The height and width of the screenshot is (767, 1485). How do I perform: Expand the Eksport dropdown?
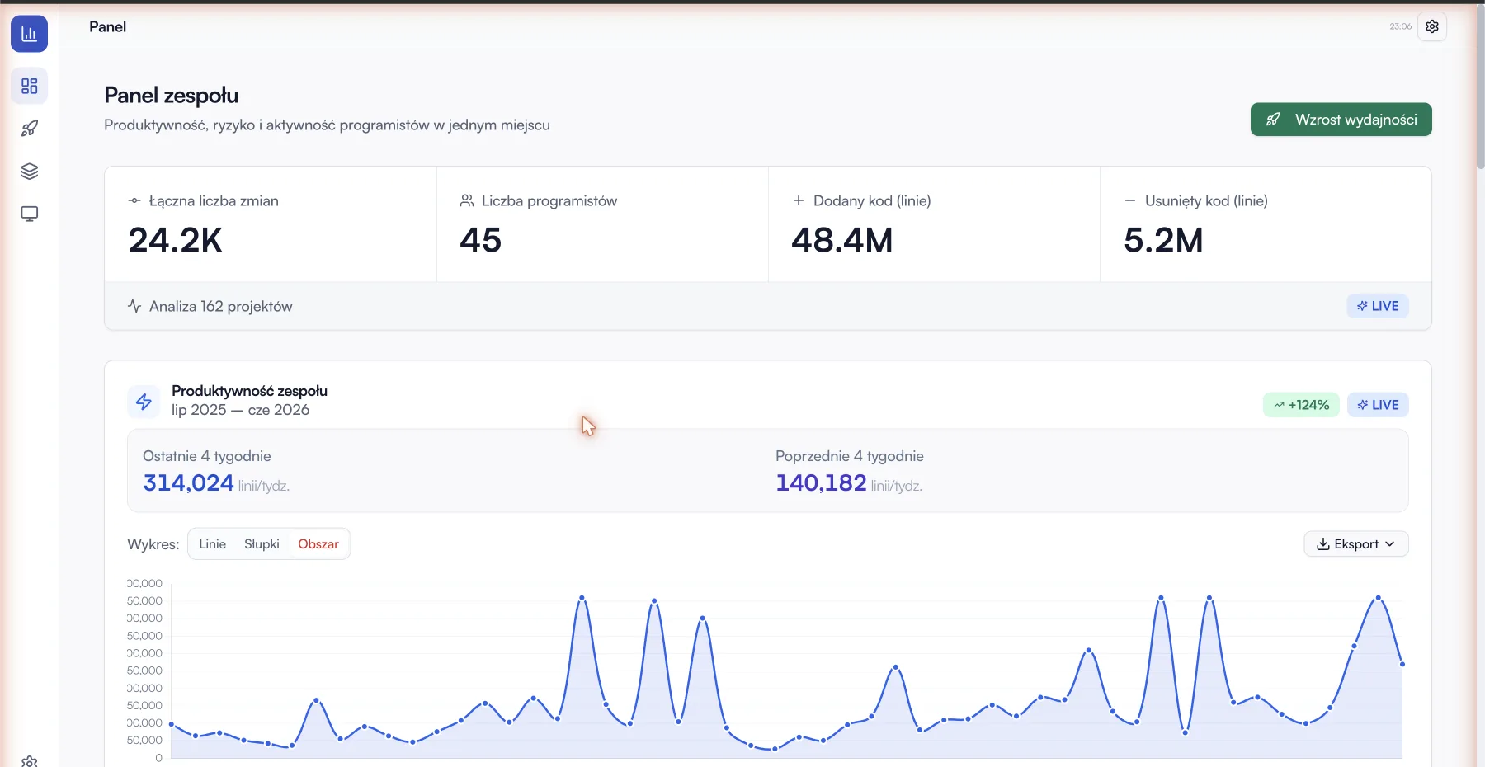tap(1356, 544)
